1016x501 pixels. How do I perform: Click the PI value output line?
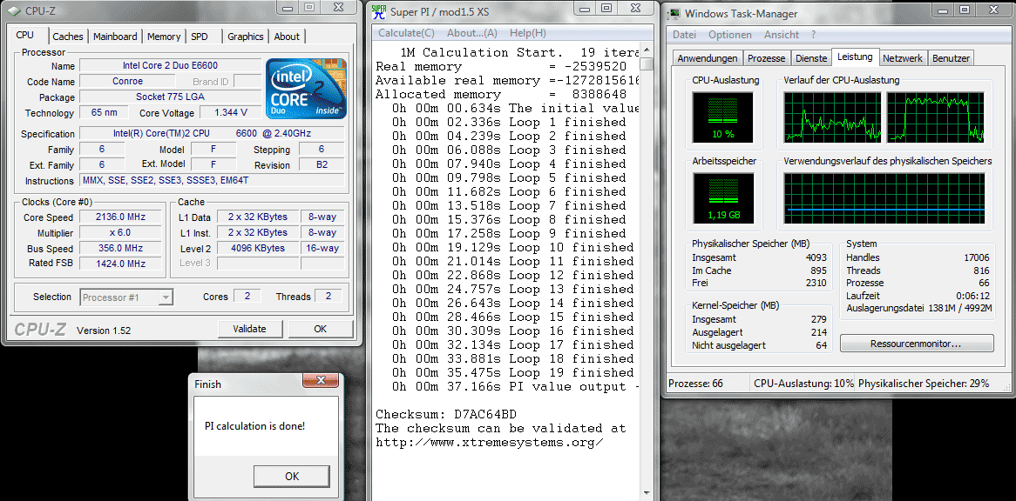pos(515,386)
